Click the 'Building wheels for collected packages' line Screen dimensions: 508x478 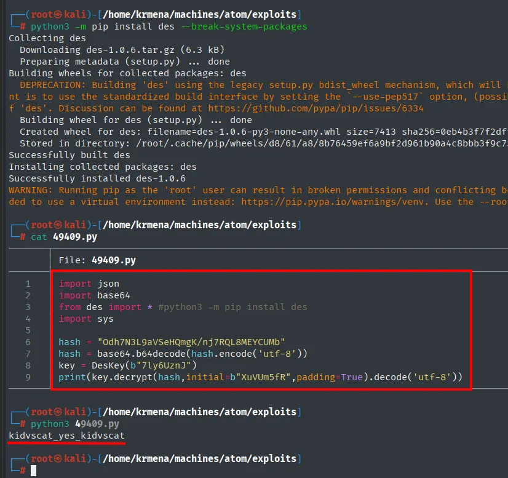click(x=128, y=73)
